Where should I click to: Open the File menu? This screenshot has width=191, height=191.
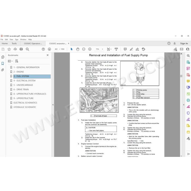pos(2,40)
